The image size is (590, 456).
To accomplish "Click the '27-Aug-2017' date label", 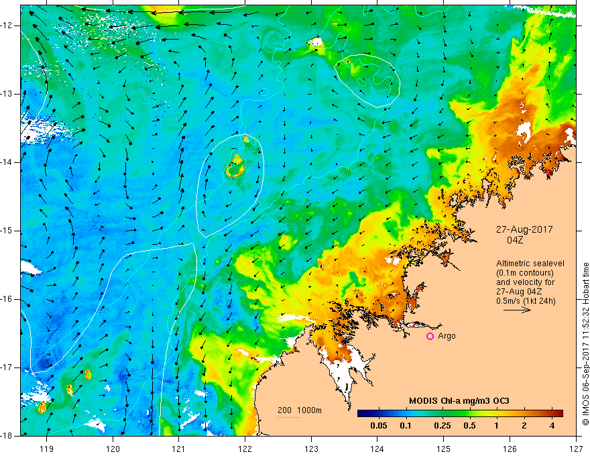I will click(524, 229).
